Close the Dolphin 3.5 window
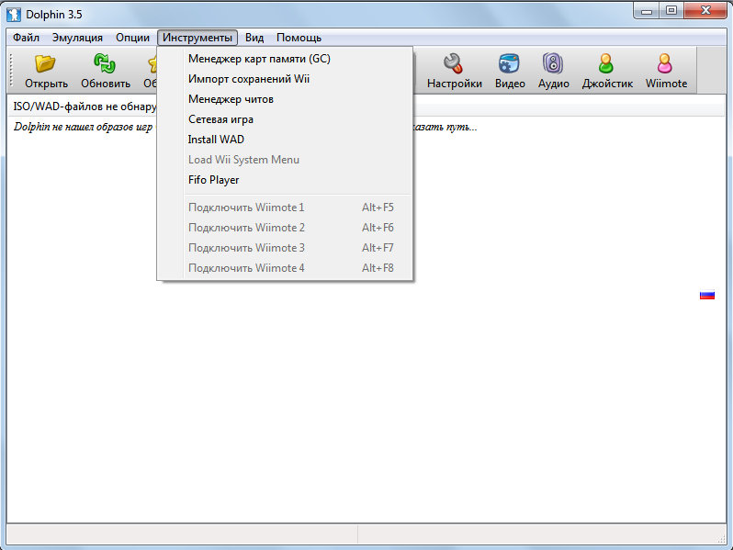The image size is (733, 550). (x=705, y=11)
